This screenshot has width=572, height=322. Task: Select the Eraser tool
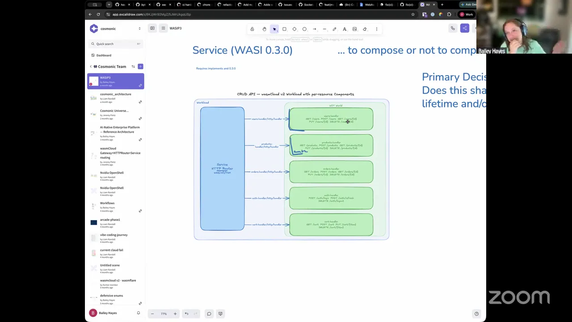tap(365, 29)
